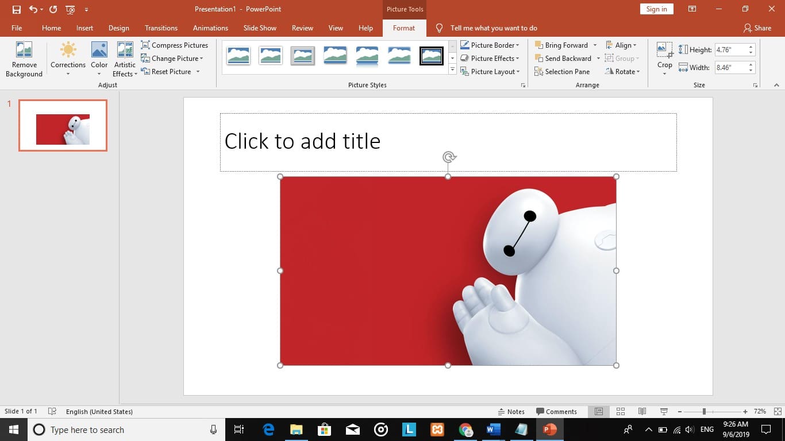Screen dimensions: 785x441
Task: Switch to the Home tab
Action: pyautogui.click(x=51, y=28)
